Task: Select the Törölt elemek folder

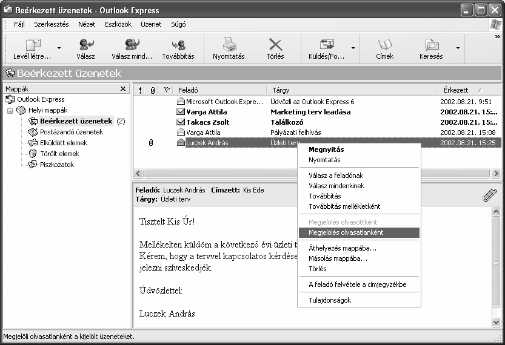Action: (59, 154)
